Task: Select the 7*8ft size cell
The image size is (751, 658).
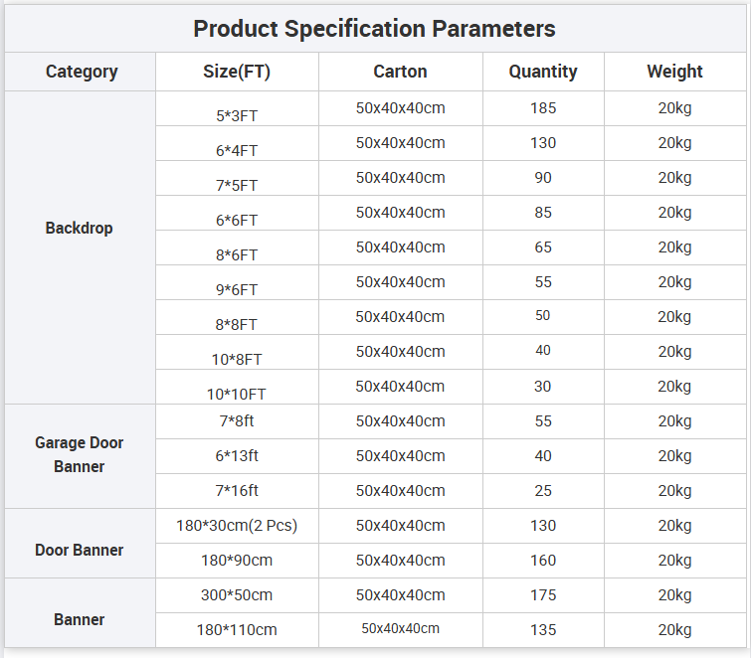Action: tap(237, 421)
